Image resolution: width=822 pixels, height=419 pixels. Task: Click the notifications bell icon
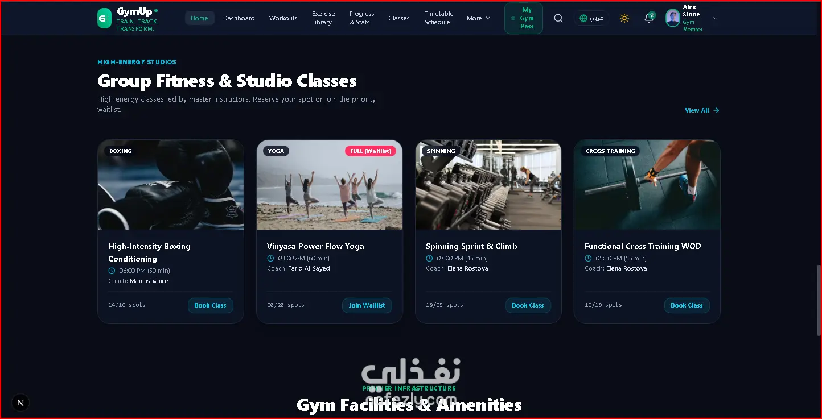point(649,18)
